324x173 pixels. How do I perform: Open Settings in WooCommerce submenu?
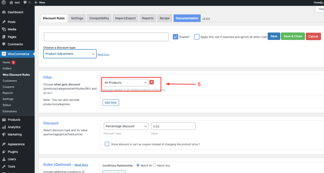click(x=8, y=99)
